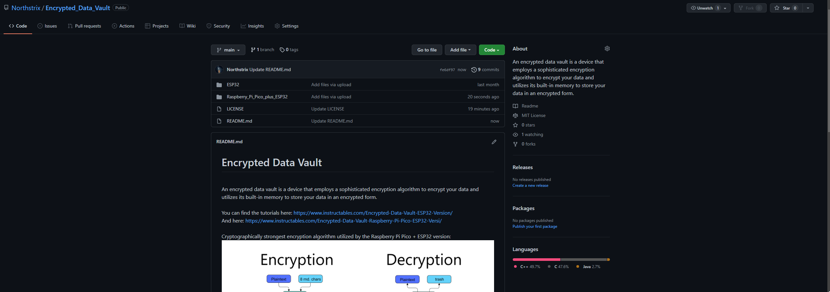This screenshot has width=830, height=292.
Task: Click the Java 2.7% language entry
Action: [x=589, y=267]
